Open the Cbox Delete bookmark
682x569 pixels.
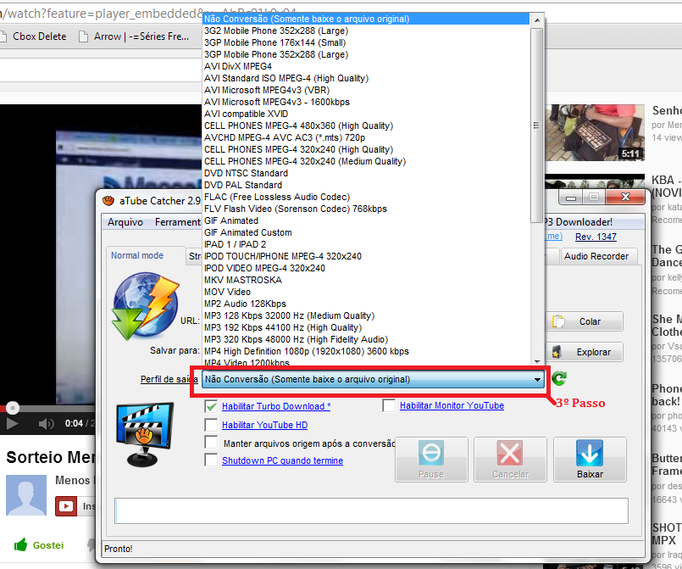[34, 36]
